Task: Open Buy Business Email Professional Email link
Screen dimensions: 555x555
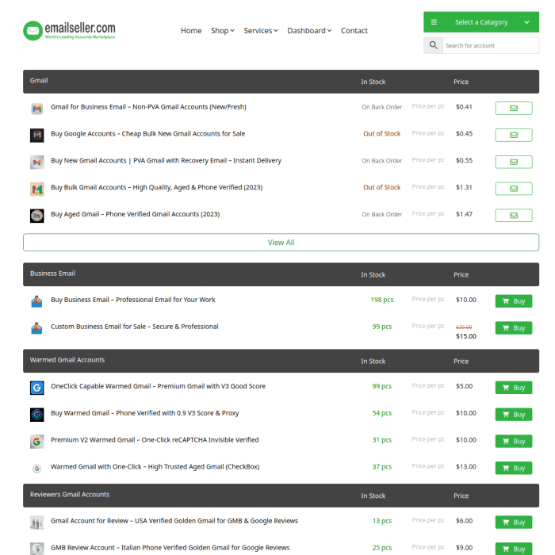Action: click(x=133, y=300)
